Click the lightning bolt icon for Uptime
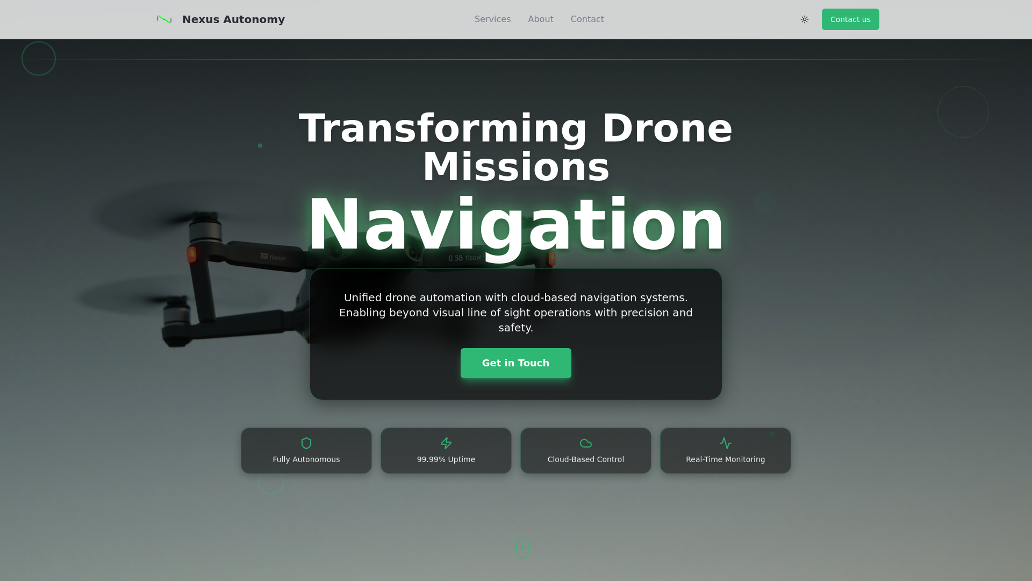Image resolution: width=1032 pixels, height=581 pixels. click(x=446, y=443)
